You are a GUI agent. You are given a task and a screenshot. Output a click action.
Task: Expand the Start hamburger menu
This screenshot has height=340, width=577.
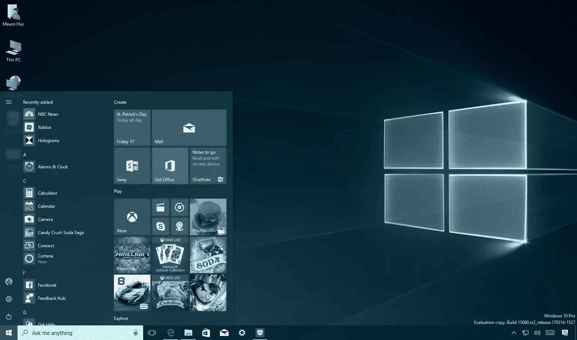9,102
